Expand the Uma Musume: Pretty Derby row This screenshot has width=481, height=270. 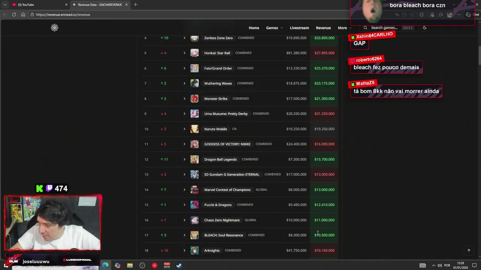[x=185, y=114]
